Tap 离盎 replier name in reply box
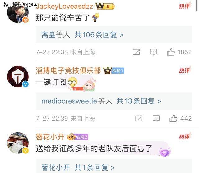This screenshot has height=173, width=199. click(x=49, y=35)
